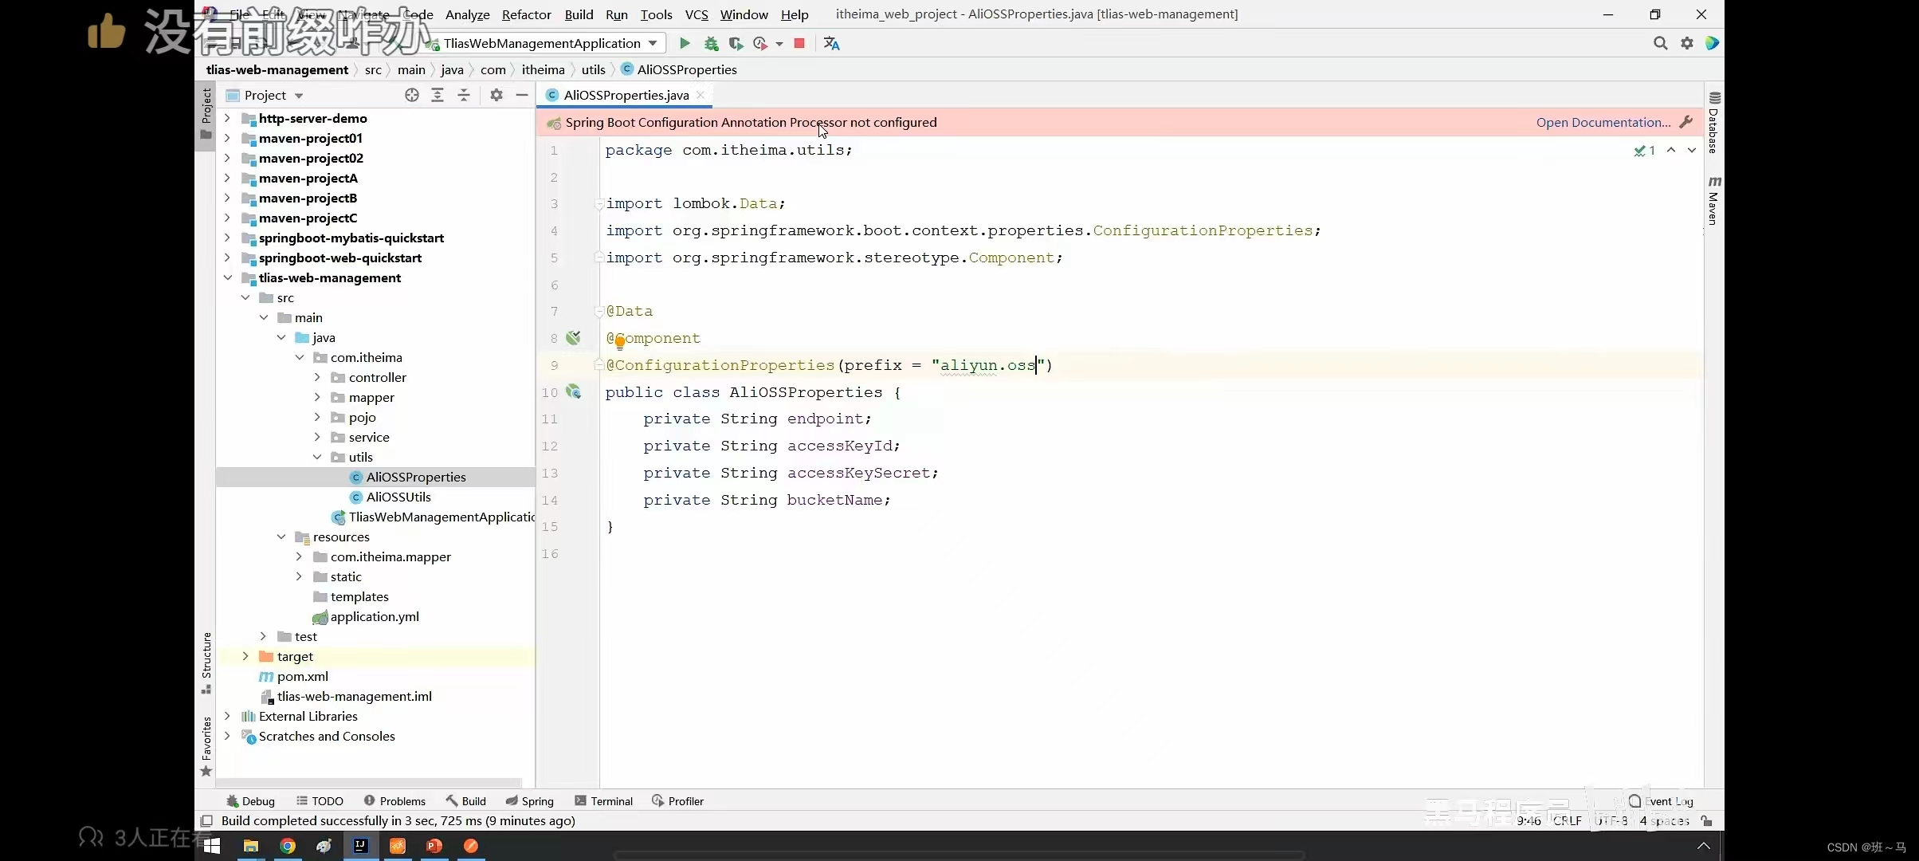Toggle the Database tool window

1713,124
